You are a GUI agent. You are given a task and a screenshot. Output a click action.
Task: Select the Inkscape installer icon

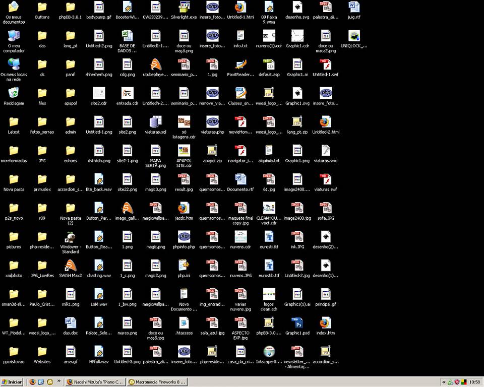tap(269, 352)
